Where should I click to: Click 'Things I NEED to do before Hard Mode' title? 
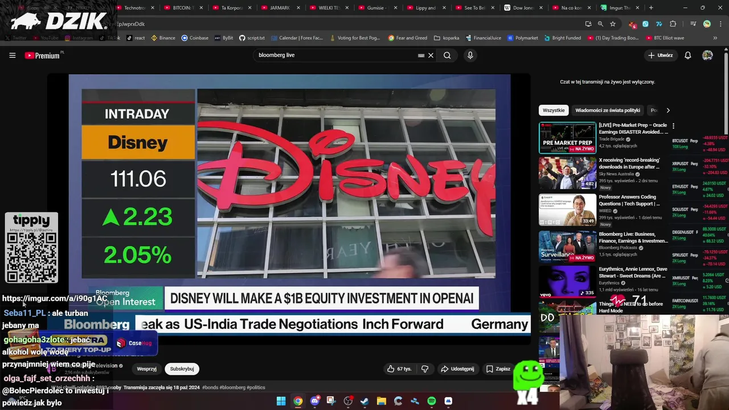point(630,307)
